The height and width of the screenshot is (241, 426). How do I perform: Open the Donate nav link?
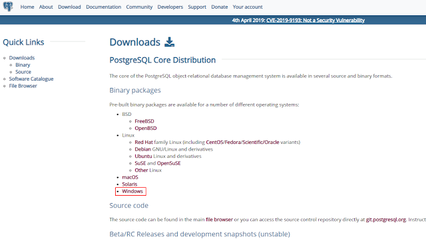tap(220, 7)
